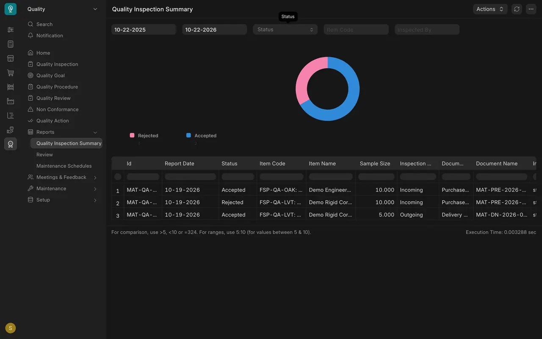Click Outgoing inspection type cell

(x=418, y=215)
